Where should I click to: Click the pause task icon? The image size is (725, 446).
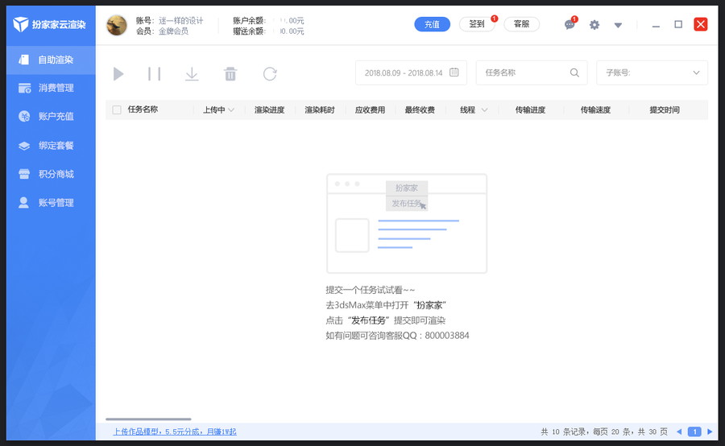tap(154, 74)
